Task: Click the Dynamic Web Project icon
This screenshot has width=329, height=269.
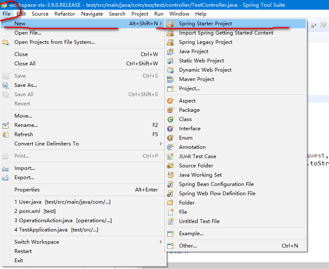Action: pos(170,70)
